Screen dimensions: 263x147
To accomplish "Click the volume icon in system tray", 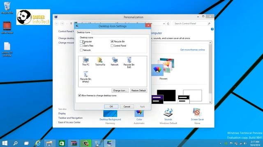I will (x=245, y=143).
